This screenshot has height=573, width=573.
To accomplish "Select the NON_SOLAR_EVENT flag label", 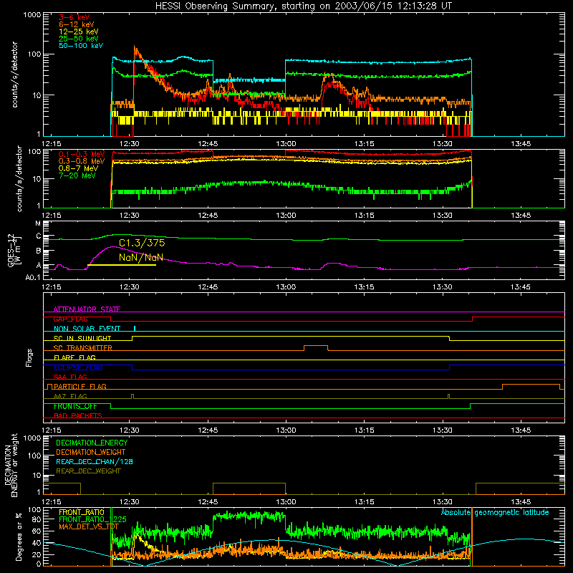I will [87, 329].
